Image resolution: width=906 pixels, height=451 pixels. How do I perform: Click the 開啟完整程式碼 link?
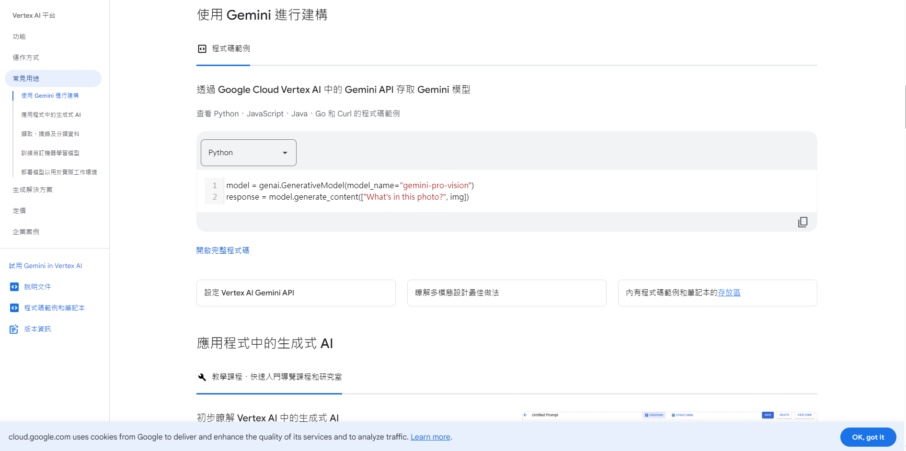(x=223, y=250)
